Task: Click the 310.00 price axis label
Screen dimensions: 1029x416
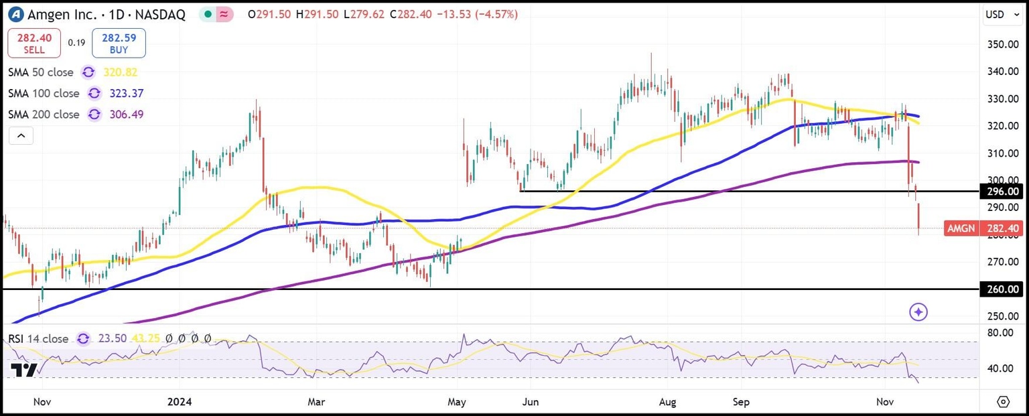Action: pos(1002,153)
